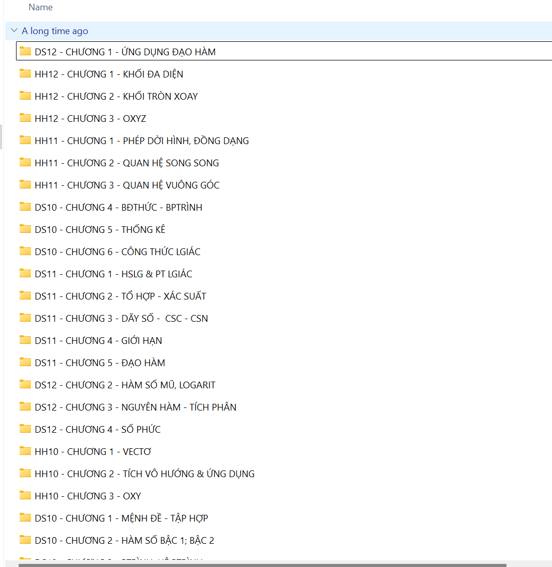Click folder icon for DS12 - CHƯƠNG 4 - SỐ PHỨC
The image size is (552, 567).
[25, 429]
